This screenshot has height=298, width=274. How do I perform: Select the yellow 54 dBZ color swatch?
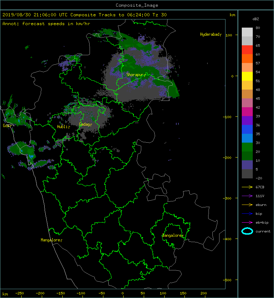(x=247, y=76)
